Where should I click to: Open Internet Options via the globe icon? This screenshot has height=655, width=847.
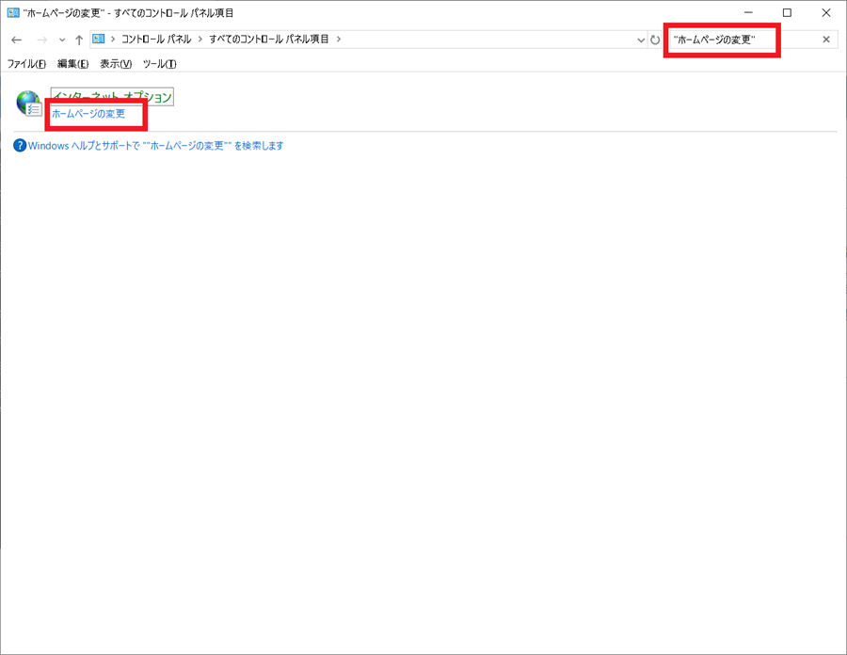coord(27,103)
